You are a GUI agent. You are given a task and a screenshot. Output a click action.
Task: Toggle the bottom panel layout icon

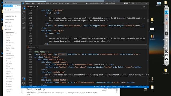tap(127, 3)
